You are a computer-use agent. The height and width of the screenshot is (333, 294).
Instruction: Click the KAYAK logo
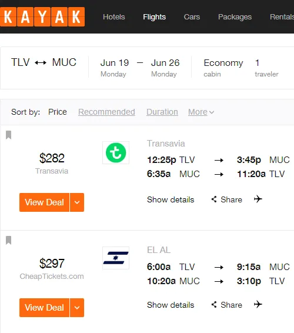42,17
